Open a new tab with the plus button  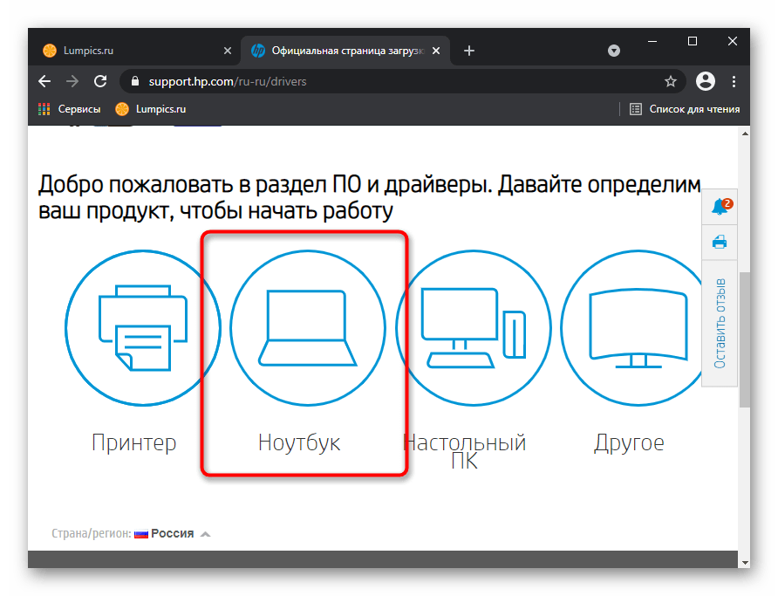pos(469,51)
